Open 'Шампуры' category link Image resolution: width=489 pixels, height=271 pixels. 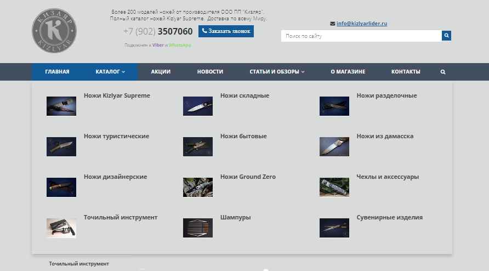pos(236,217)
